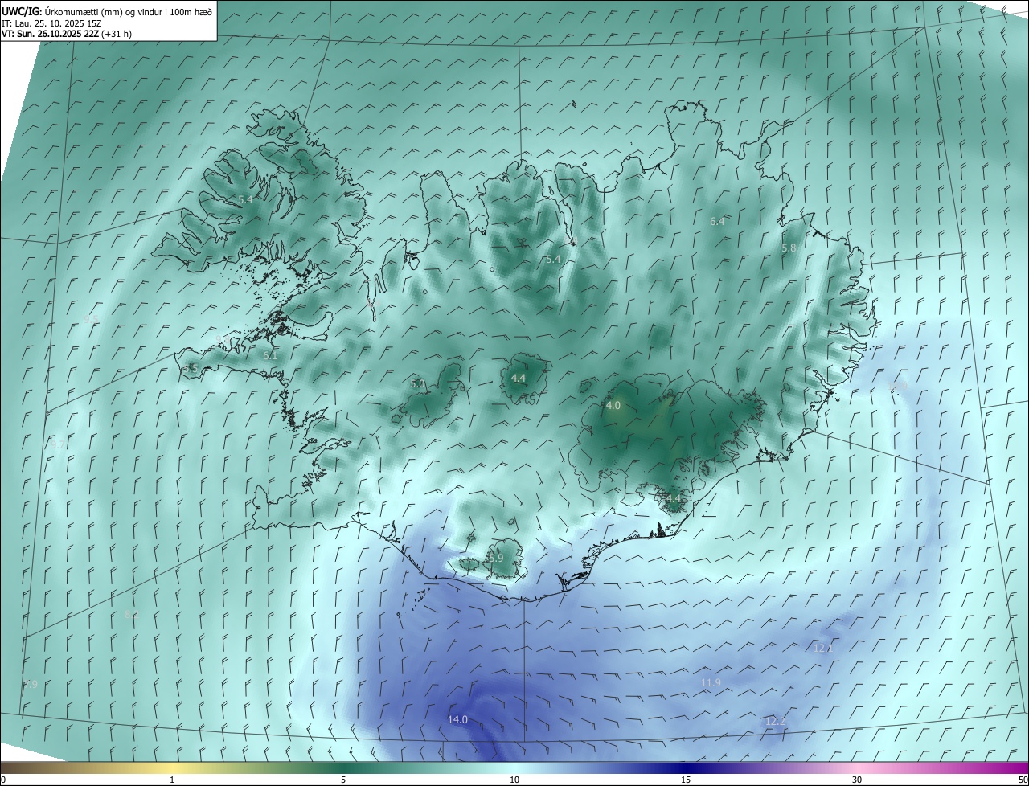Click the 5.4 value in the Westfjords
The width and height of the screenshot is (1029, 786).
point(245,199)
